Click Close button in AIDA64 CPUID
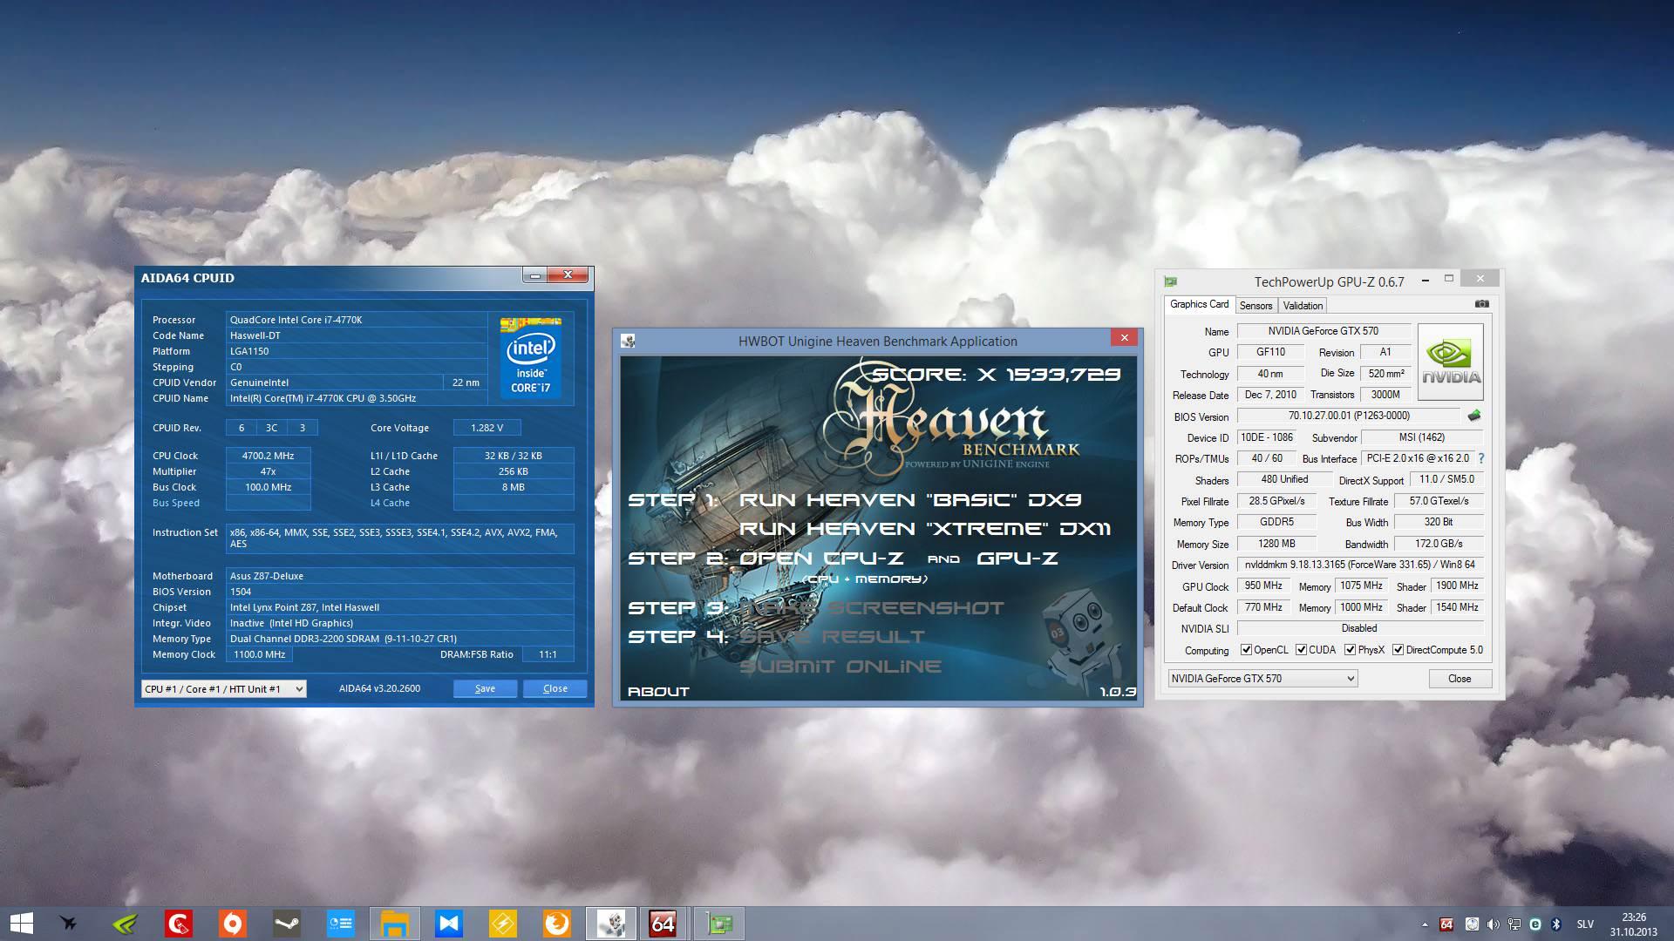The image size is (1674, 941). click(555, 688)
